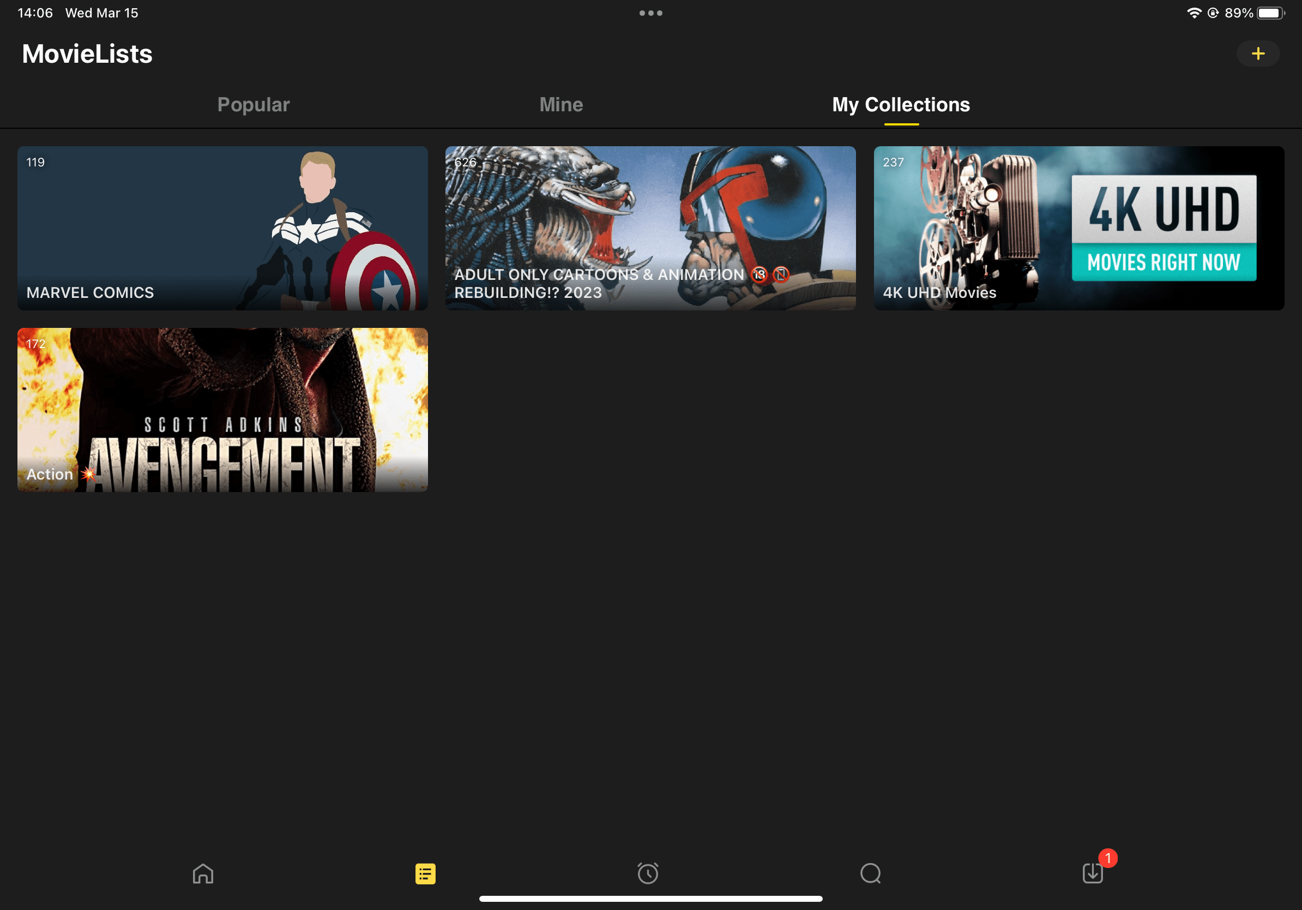Open search using the magnifier icon
This screenshot has width=1302, height=910.
[x=871, y=873]
